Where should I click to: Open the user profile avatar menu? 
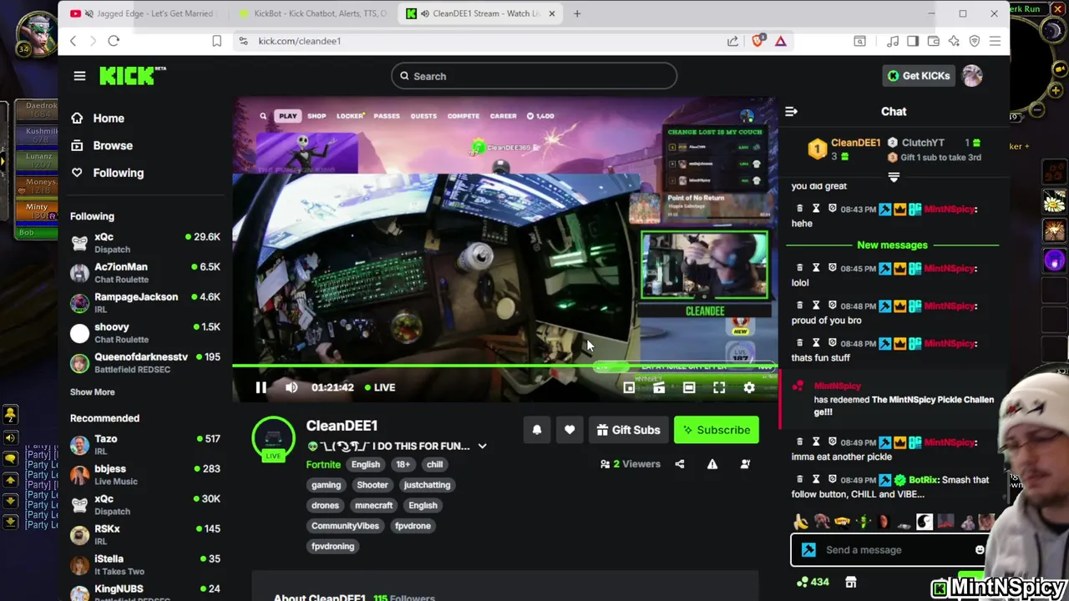pos(972,76)
